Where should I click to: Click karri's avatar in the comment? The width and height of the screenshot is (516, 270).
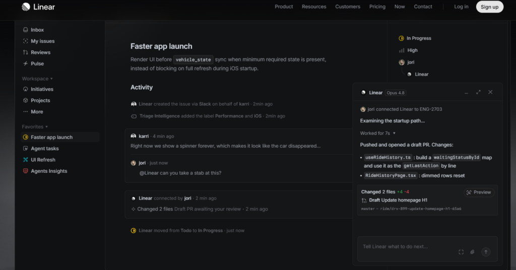[x=133, y=136]
